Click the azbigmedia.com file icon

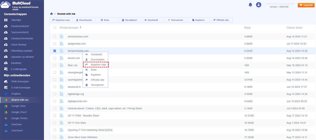(62, 44)
